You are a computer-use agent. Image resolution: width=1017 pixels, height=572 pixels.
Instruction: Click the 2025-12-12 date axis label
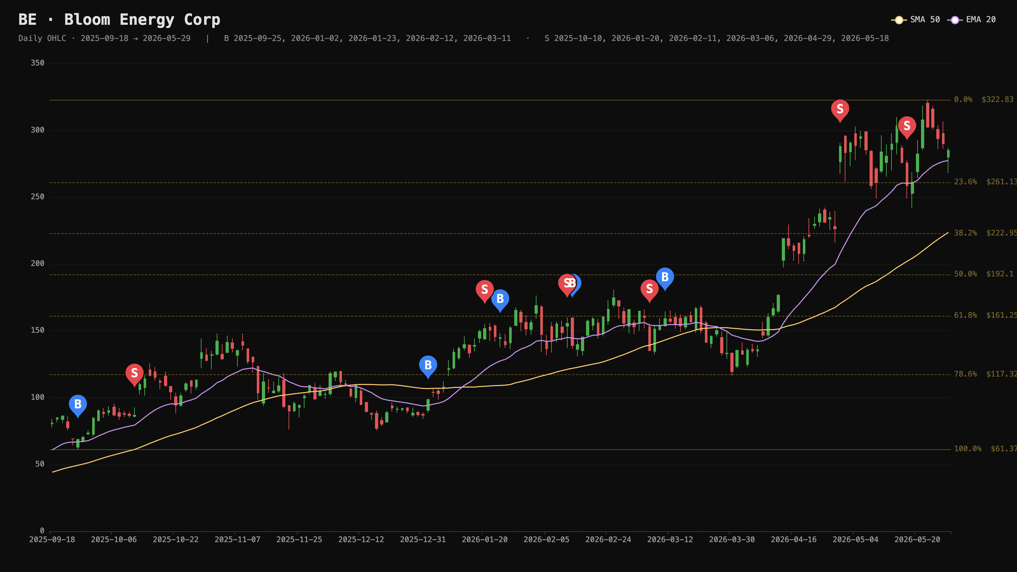(x=361, y=540)
